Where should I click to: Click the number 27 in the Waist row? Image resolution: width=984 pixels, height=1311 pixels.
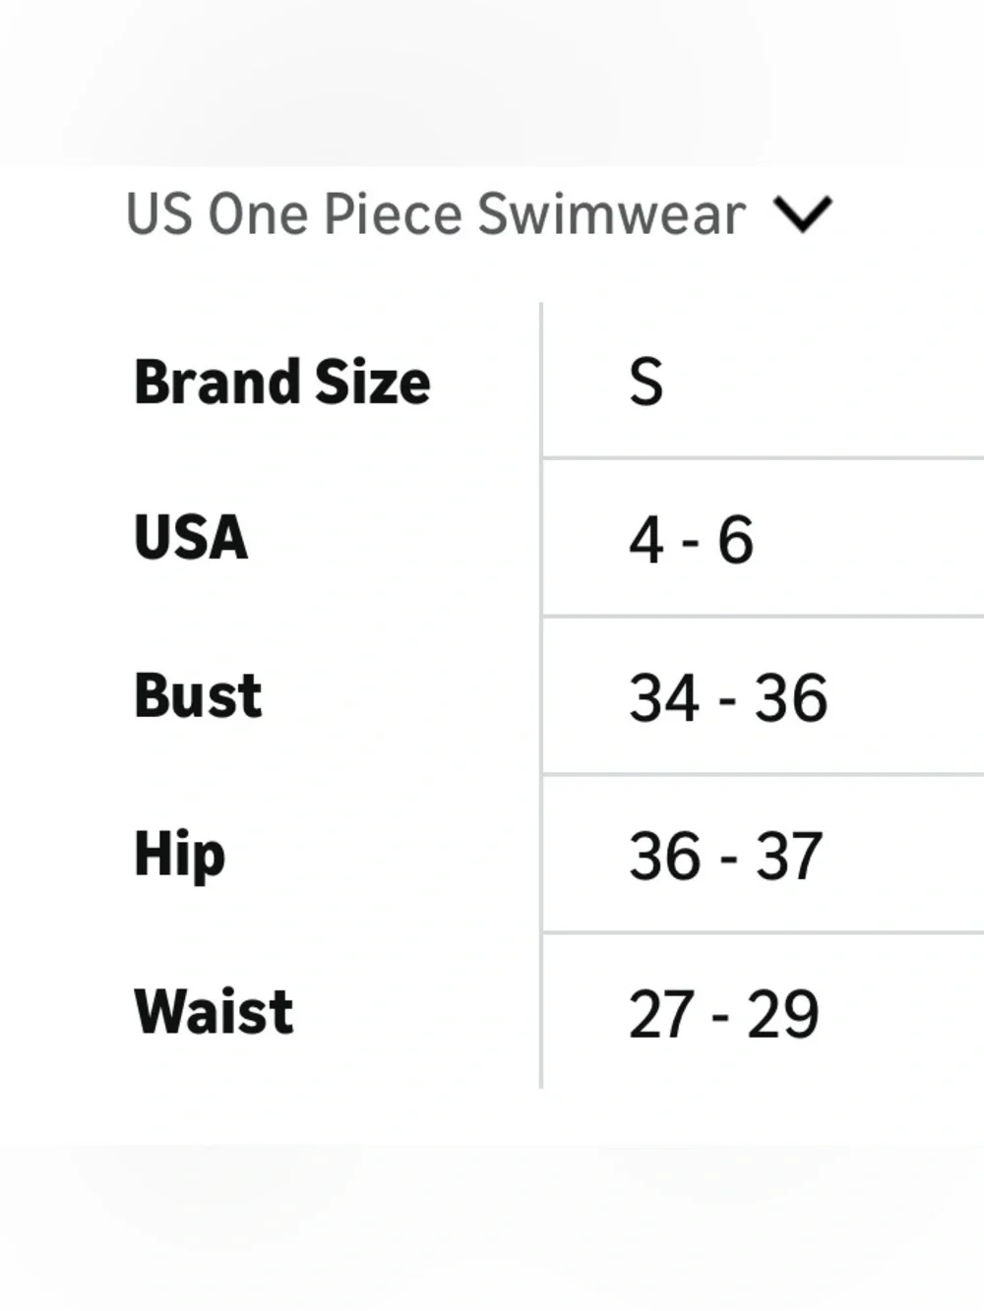tap(662, 1015)
